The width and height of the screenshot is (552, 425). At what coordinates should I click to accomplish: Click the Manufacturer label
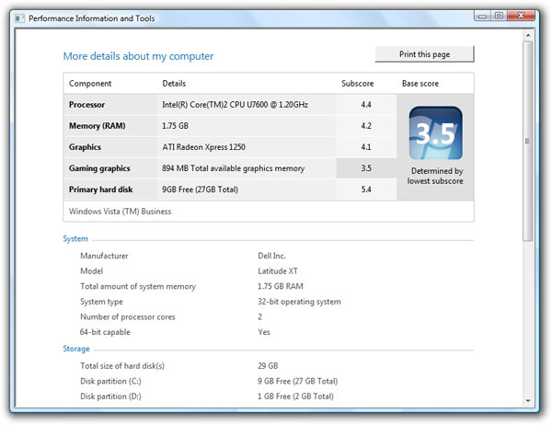tap(104, 256)
